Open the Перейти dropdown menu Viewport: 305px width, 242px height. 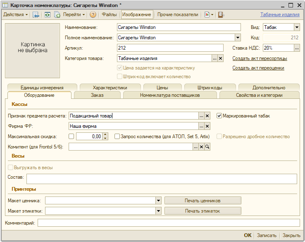pos(74,14)
